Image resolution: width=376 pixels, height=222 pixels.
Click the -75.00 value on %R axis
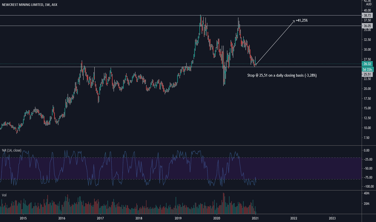[368, 178]
